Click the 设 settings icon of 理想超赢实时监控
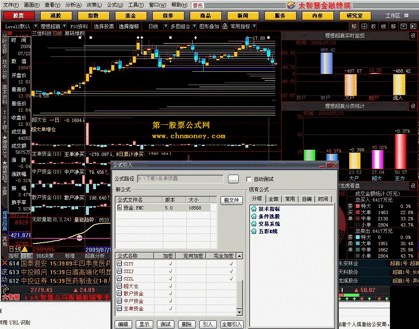The image size is (419, 329). pos(413,35)
